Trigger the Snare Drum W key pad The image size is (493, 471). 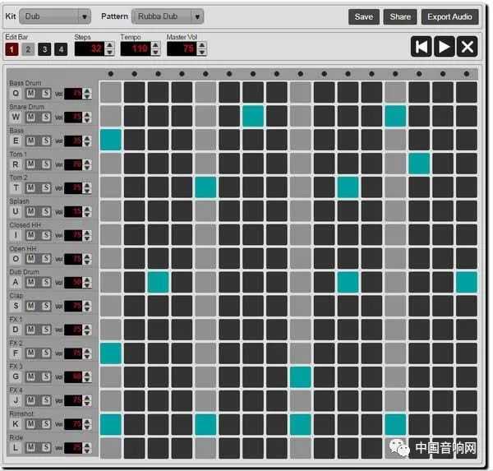click(x=15, y=118)
